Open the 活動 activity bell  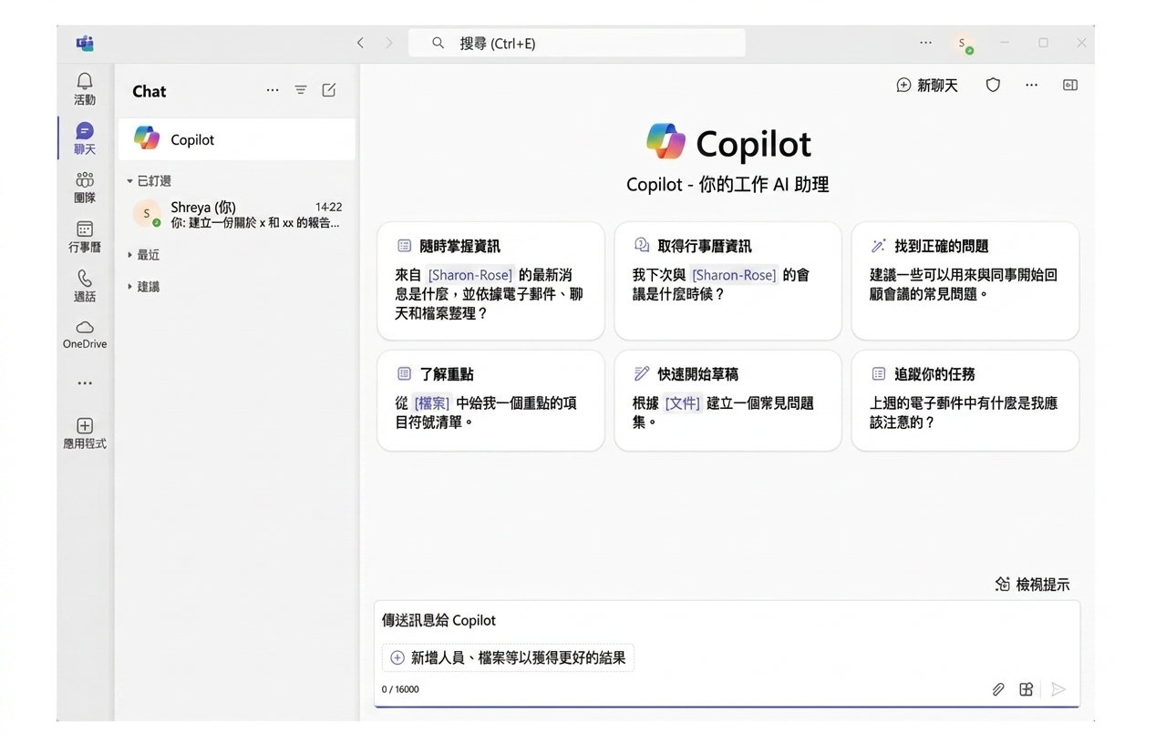pyautogui.click(x=85, y=89)
